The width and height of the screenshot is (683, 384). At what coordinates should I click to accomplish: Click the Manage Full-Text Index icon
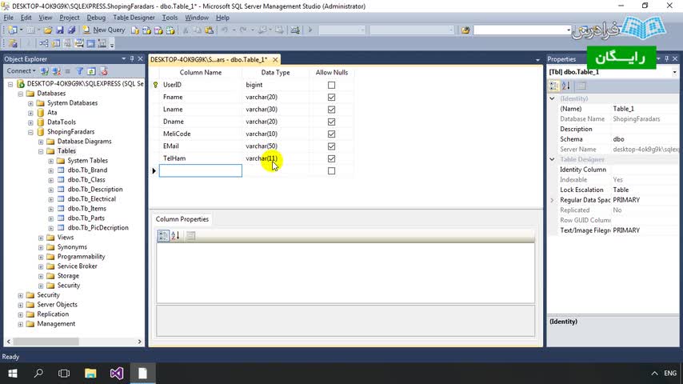[x=67, y=43]
